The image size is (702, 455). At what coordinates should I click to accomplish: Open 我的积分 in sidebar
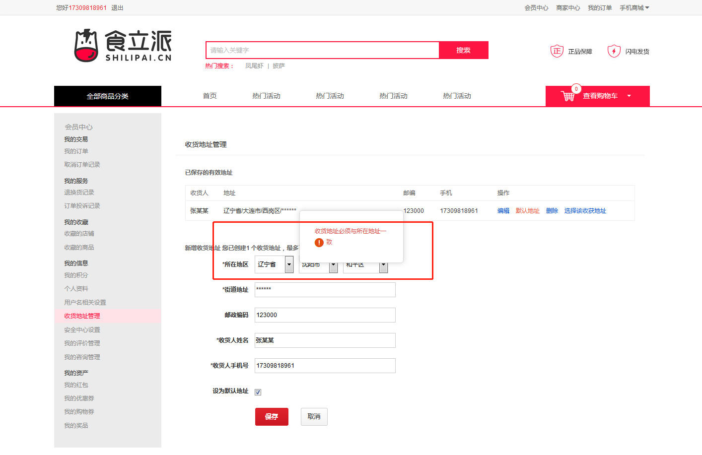click(x=76, y=275)
